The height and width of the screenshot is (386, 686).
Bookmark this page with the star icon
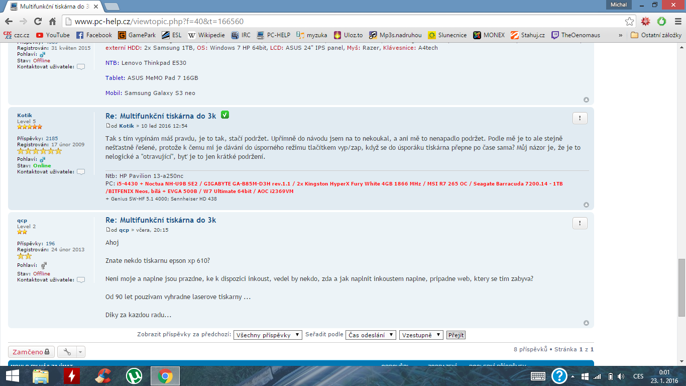coord(629,21)
